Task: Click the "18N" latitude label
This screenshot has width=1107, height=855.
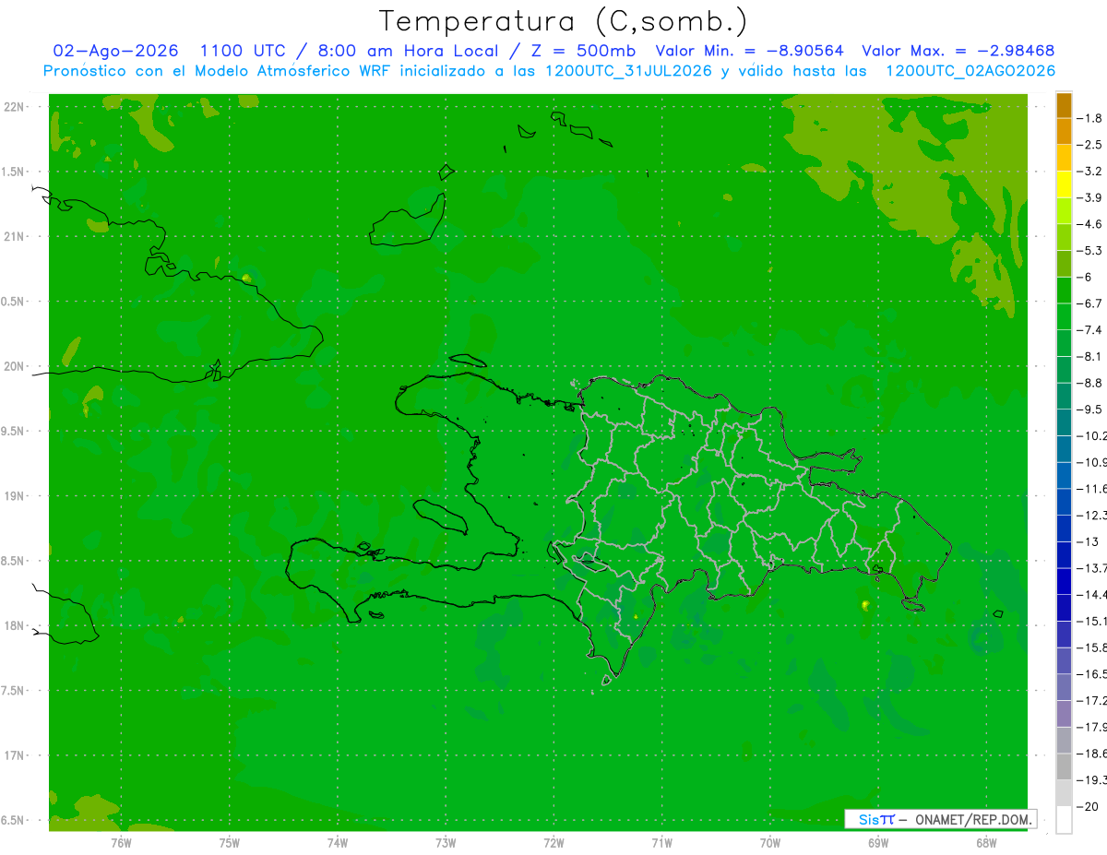Action: pos(14,625)
